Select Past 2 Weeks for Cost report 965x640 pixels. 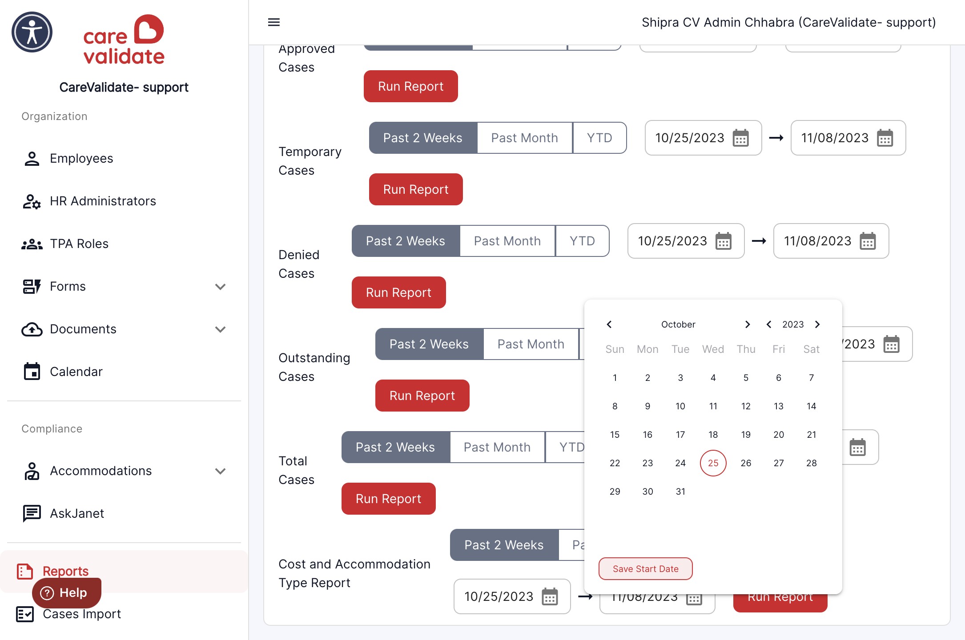(x=504, y=545)
